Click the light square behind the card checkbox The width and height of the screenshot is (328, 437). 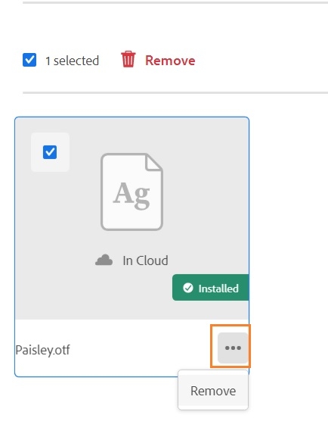coord(50,152)
